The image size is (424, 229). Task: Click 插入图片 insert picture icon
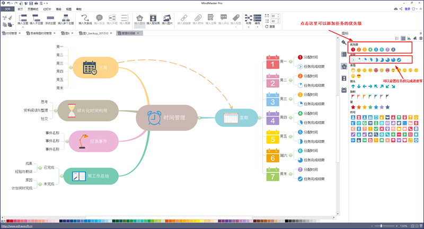click(167, 20)
